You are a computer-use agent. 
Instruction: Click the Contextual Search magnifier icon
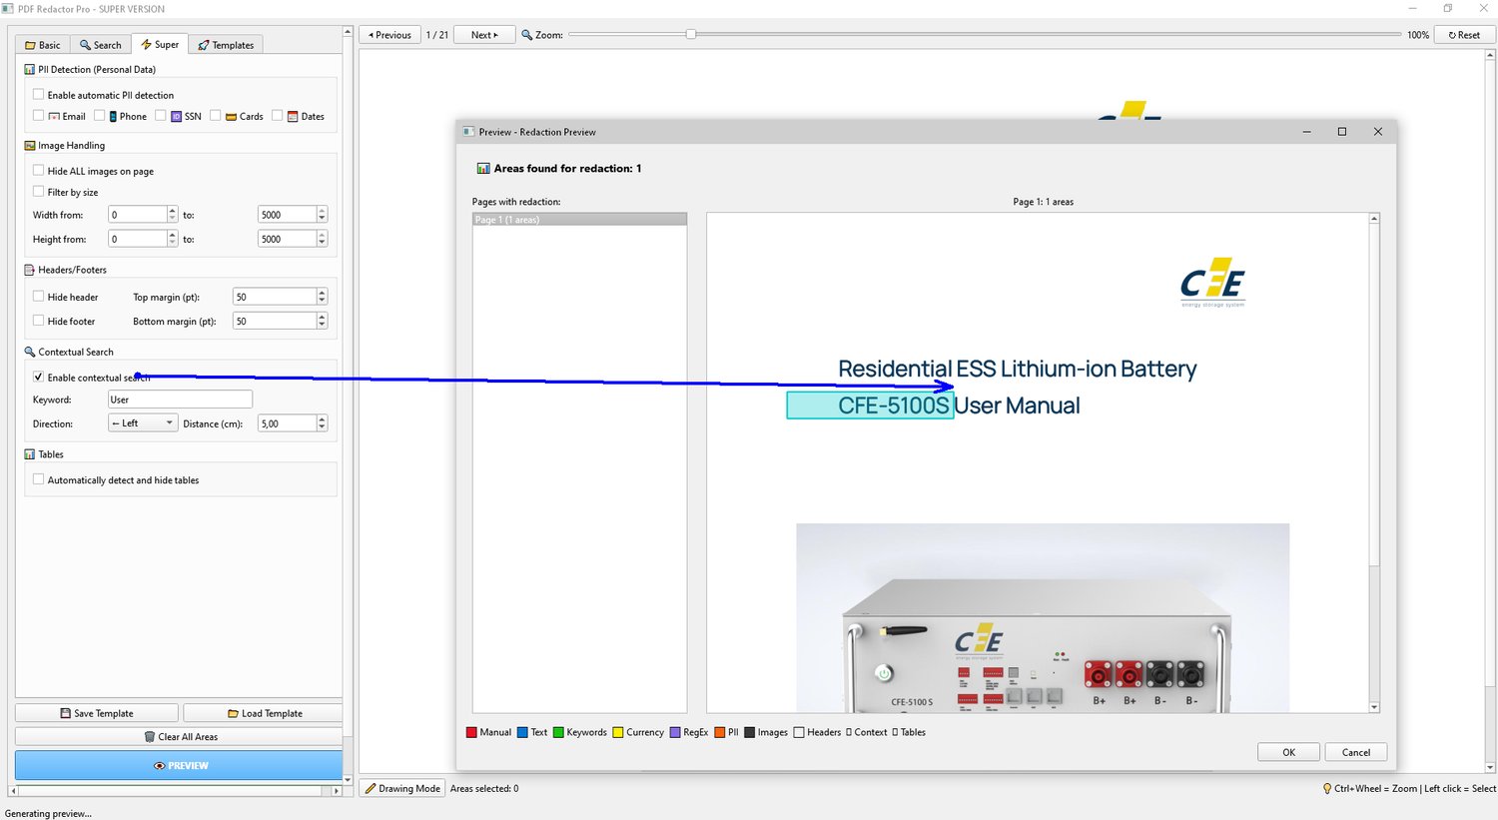(x=30, y=352)
